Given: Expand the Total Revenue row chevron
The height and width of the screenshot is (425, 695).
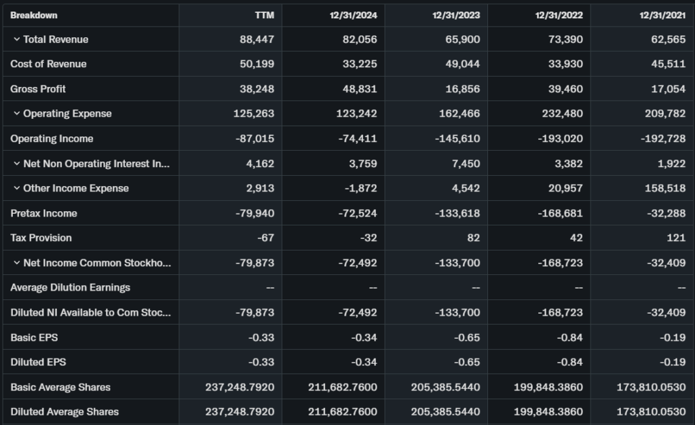Looking at the screenshot, I should click(x=16, y=39).
